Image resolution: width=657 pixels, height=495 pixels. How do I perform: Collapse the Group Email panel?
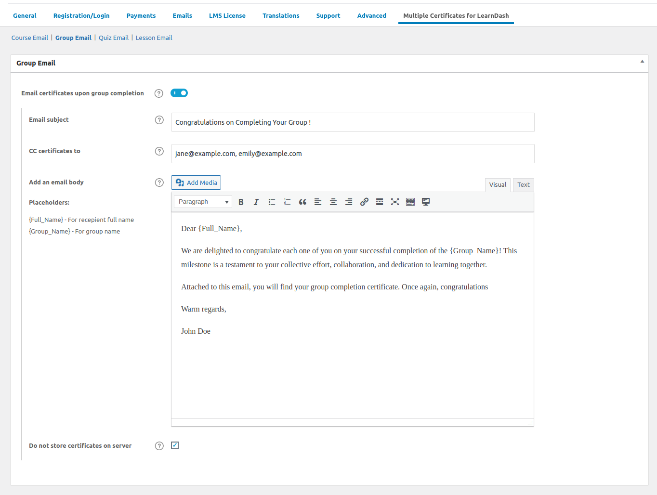click(642, 62)
